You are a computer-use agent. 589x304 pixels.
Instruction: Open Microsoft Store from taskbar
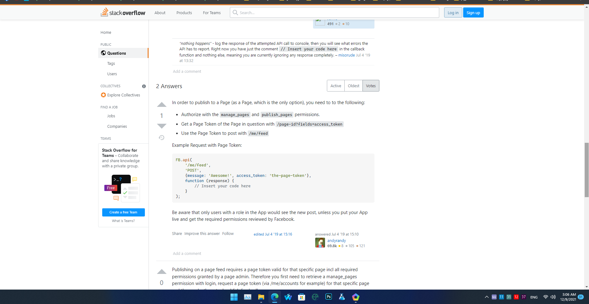click(302, 297)
